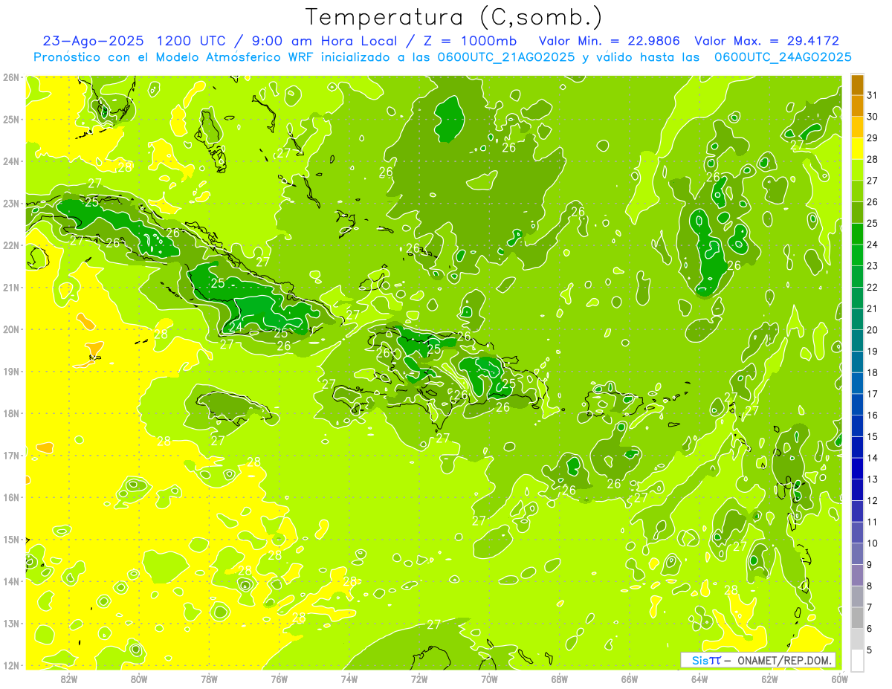The image size is (892, 689).
Task: Click the '12N' latitude label
Action: [x=10, y=665]
